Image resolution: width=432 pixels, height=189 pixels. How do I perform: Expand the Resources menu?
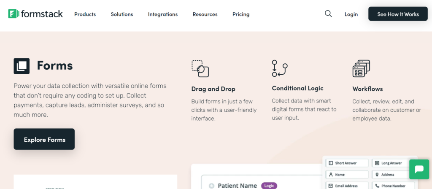(x=205, y=14)
